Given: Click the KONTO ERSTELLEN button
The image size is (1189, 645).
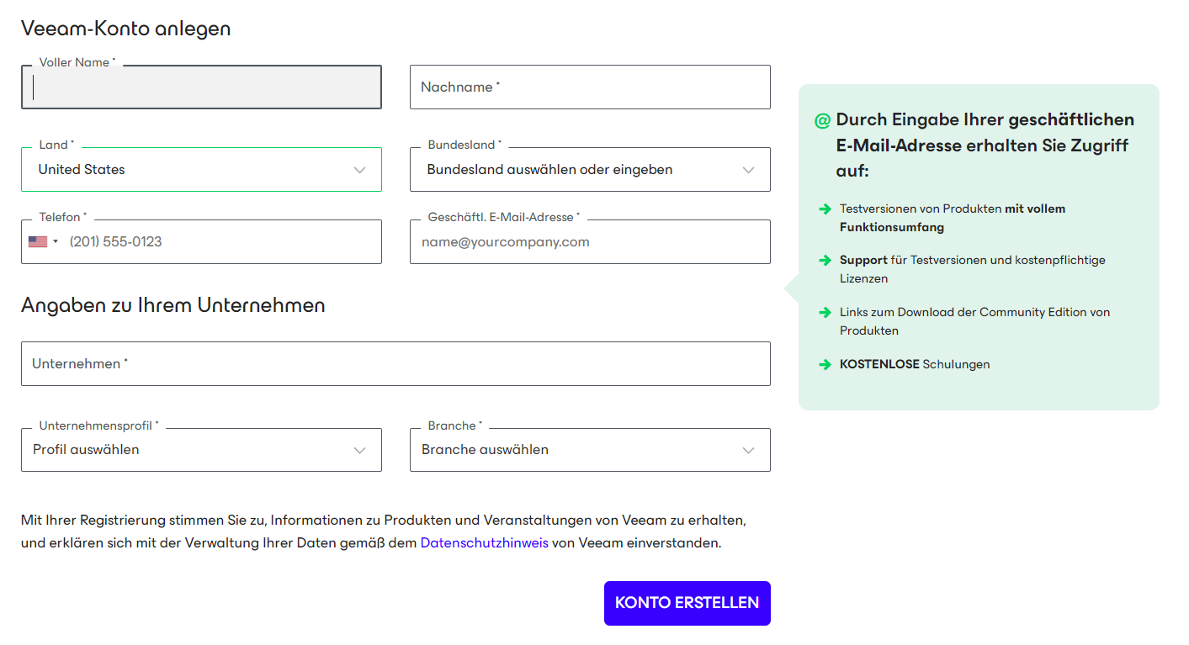Looking at the screenshot, I should pos(687,603).
